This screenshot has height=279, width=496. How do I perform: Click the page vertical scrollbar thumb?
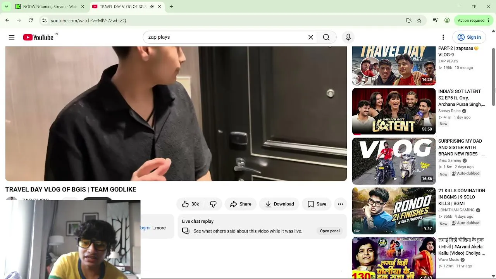[493, 76]
